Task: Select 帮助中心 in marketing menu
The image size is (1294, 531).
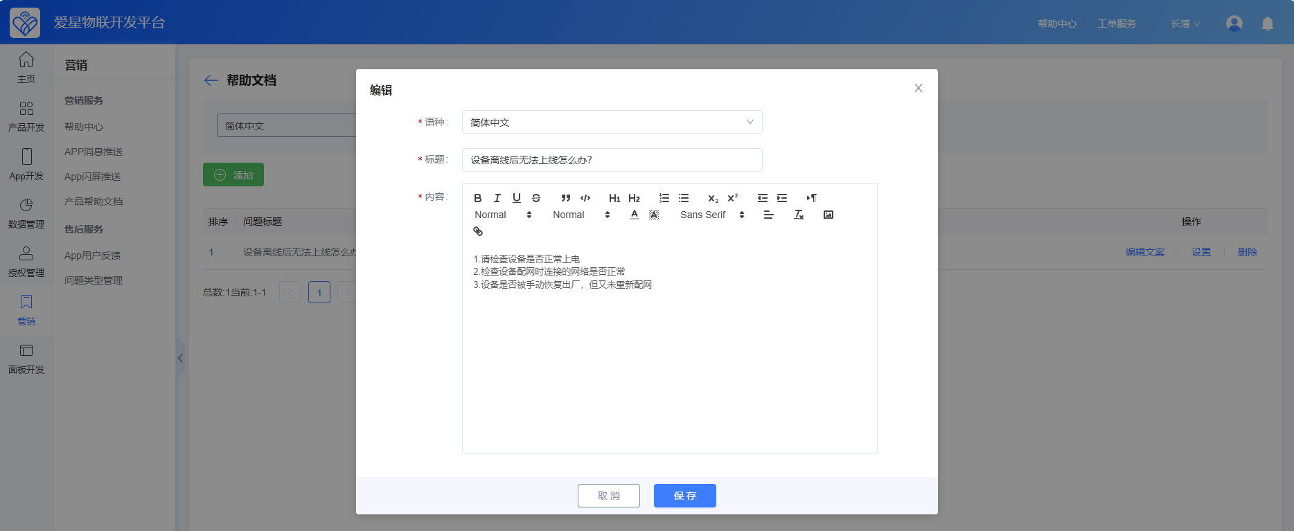Action: tap(84, 127)
